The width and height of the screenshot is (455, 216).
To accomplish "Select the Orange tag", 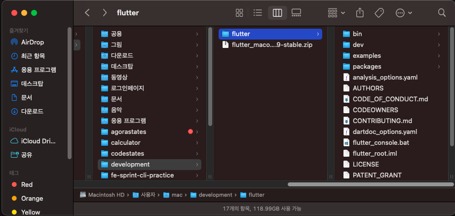I will click(x=32, y=198).
